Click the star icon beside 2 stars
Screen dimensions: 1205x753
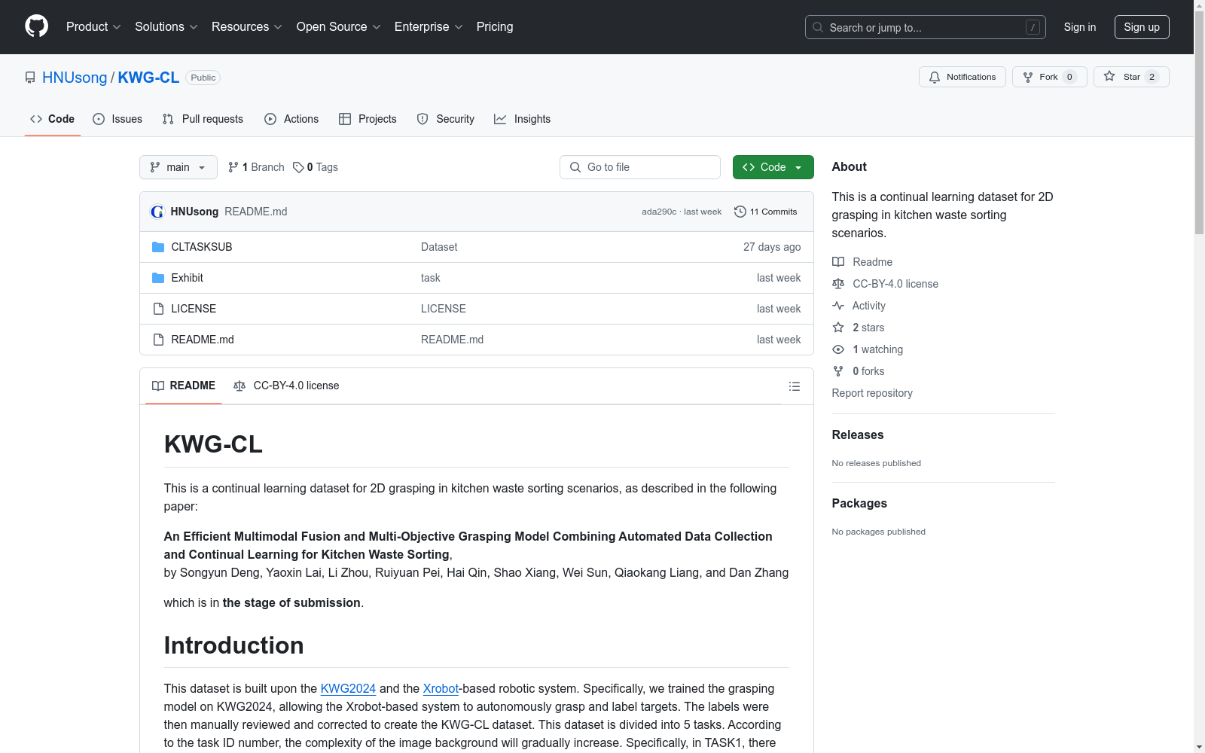tap(838, 328)
